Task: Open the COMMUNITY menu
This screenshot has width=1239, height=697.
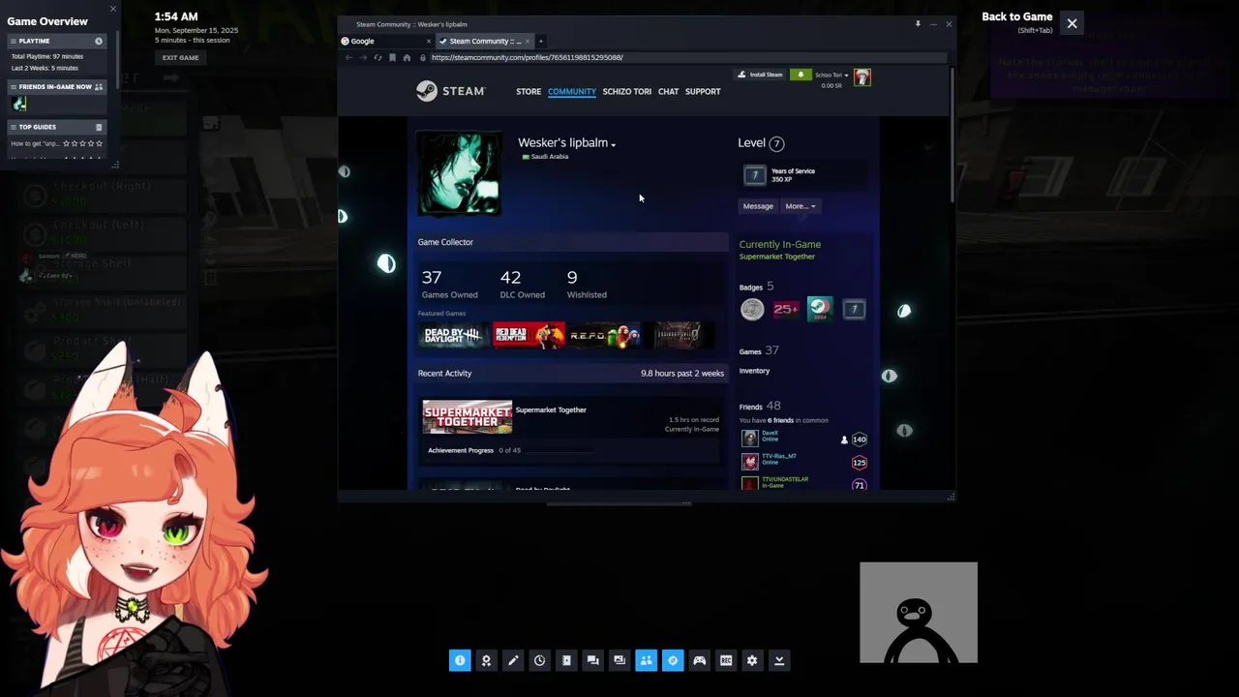Action: [572, 92]
